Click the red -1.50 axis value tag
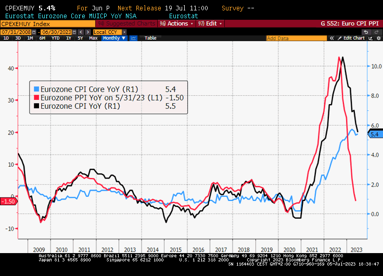 coord(8,202)
